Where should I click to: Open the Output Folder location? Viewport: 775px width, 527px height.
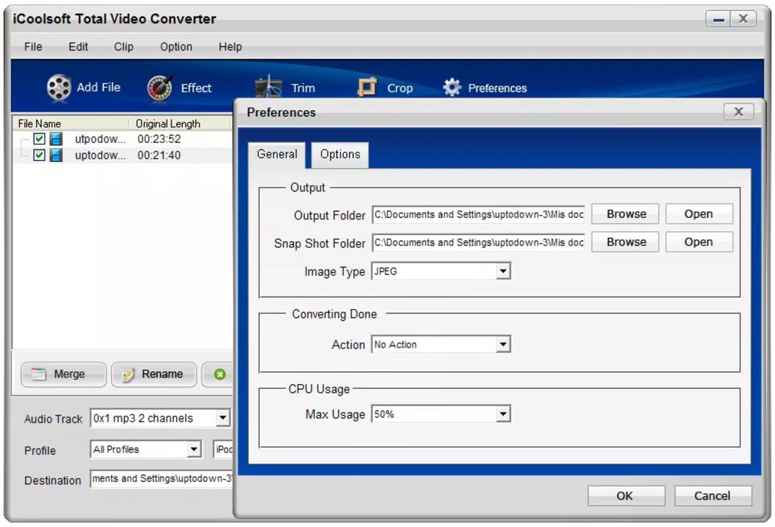point(699,214)
